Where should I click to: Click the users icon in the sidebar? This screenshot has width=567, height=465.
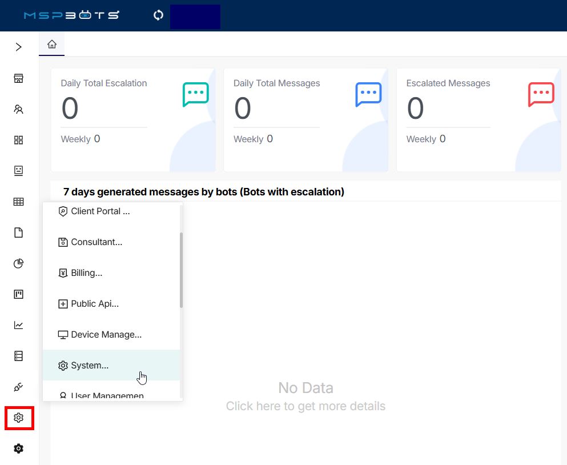click(x=19, y=109)
